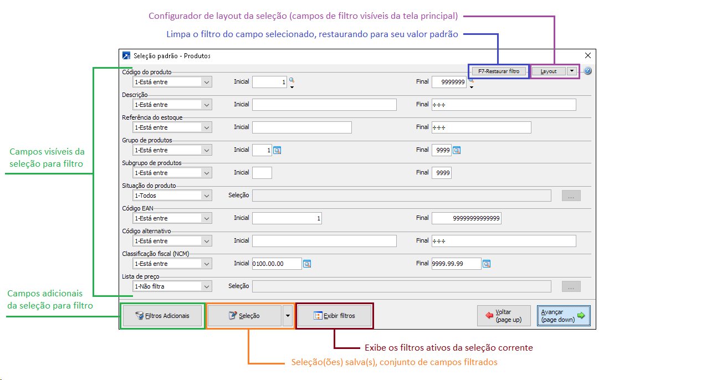This screenshot has height=380, width=706.
Task: Focus initial Descrição field
Action: 324,105
